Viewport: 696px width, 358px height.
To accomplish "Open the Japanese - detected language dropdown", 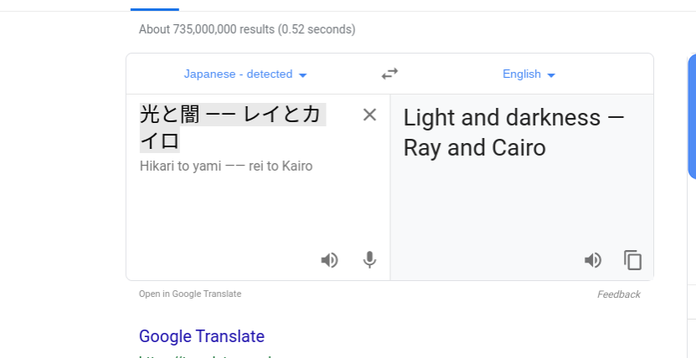I will coord(245,74).
